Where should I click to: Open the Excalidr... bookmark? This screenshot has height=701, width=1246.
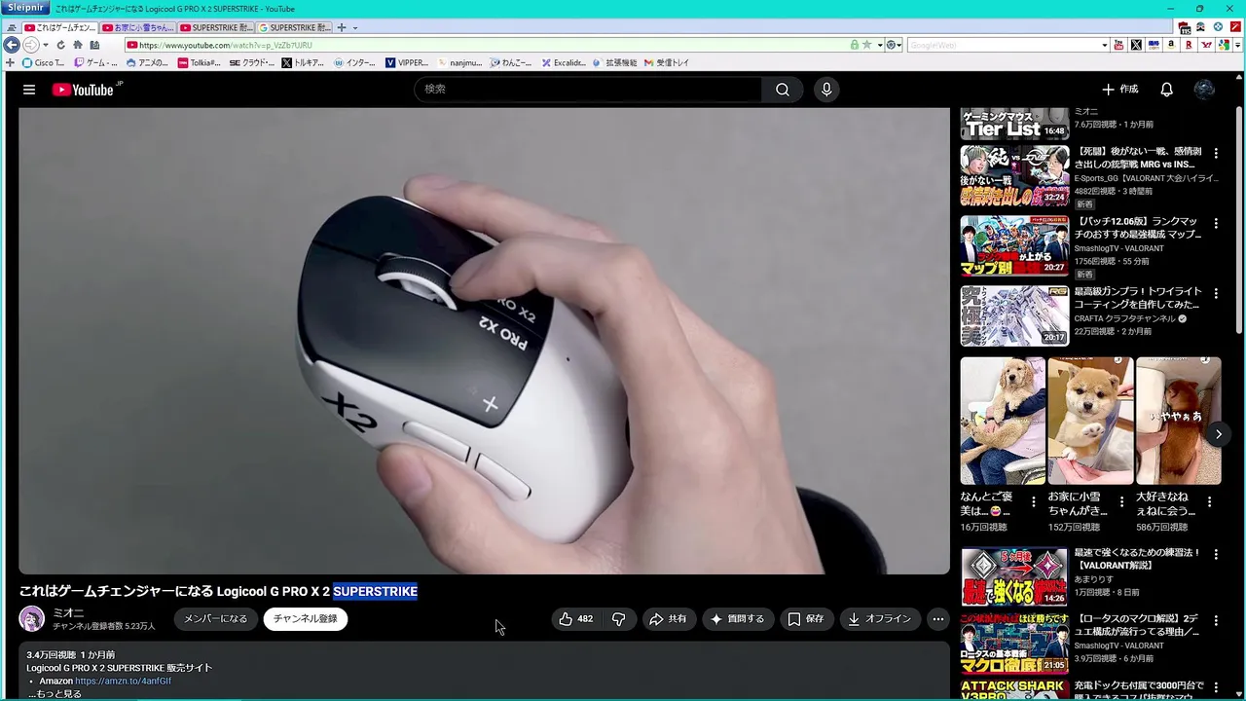(x=564, y=63)
